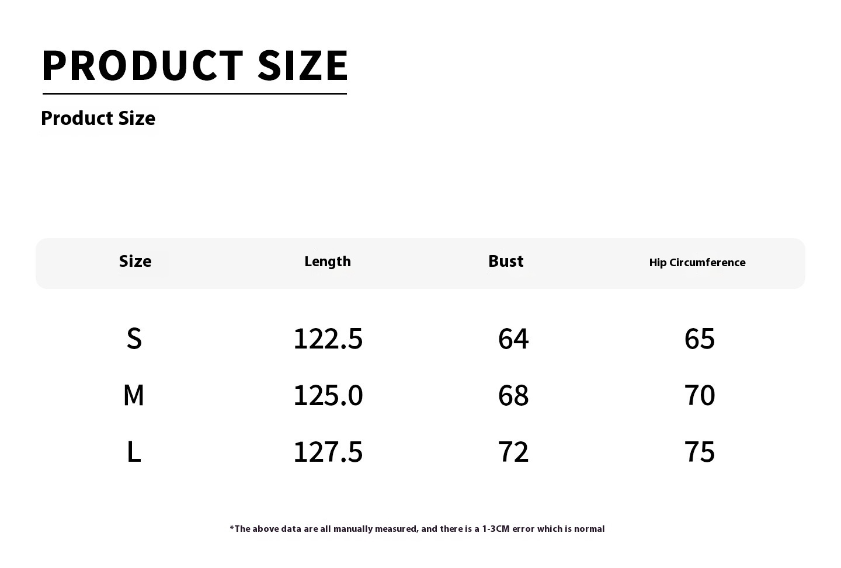Click the bust value 64
The image size is (841, 568).
click(513, 339)
